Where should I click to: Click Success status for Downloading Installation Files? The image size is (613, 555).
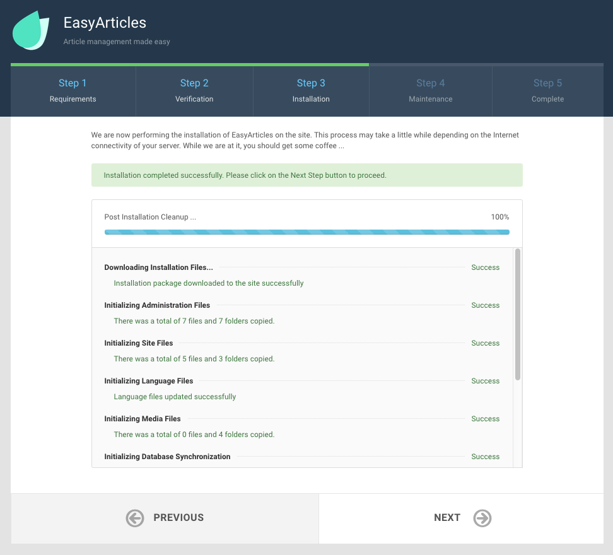485,267
